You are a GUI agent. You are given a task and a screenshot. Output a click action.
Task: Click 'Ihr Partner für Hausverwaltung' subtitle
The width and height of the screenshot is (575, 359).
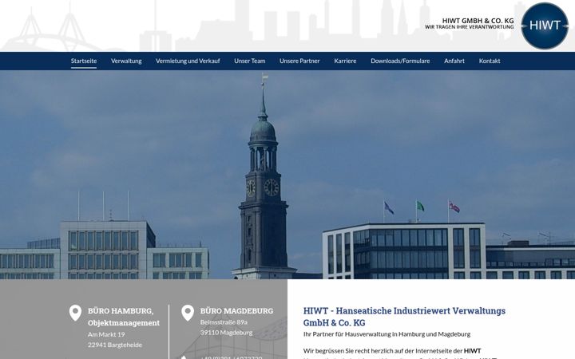(x=387, y=334)
